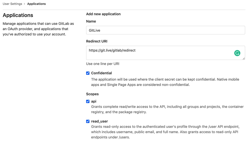This screenshot has width=249, height=141.
Task: Click the Grammarly icon in Redirect URI field
Action: coord(237,53)
